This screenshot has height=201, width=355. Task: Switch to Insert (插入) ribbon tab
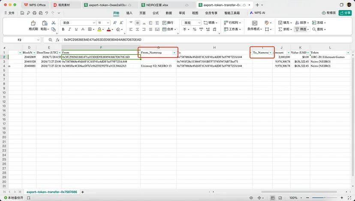[129, 13]
